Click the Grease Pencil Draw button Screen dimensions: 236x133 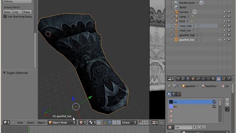pos(7,12)
